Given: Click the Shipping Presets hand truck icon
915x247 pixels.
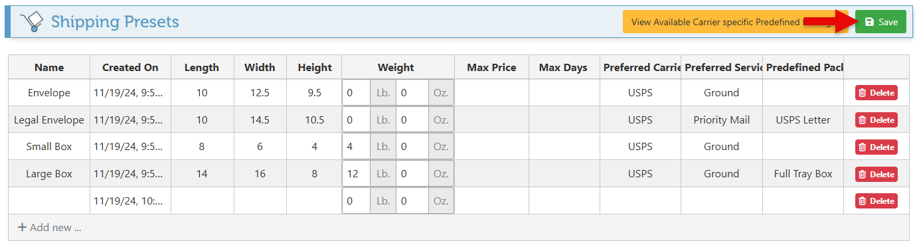Looking at the screenshot, I should [x=31, y=22].
